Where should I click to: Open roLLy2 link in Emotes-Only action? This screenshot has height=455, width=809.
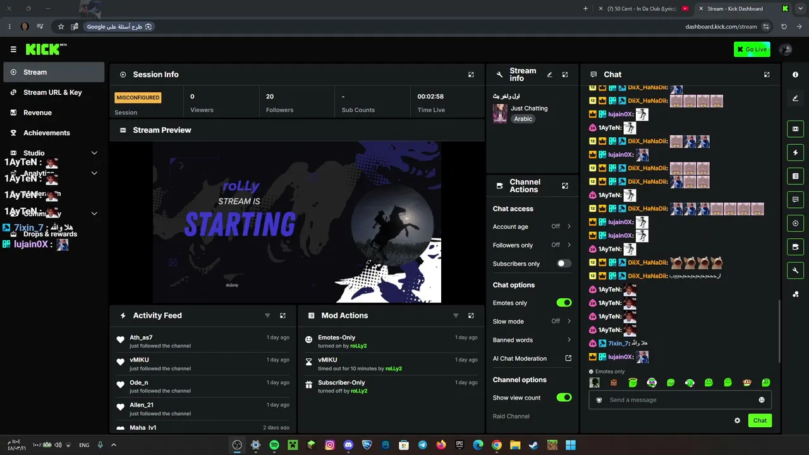point(358,346)
